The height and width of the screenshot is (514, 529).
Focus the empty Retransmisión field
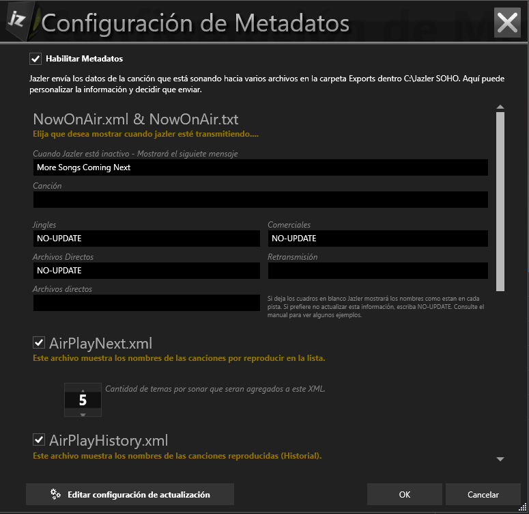pos(377,271)
